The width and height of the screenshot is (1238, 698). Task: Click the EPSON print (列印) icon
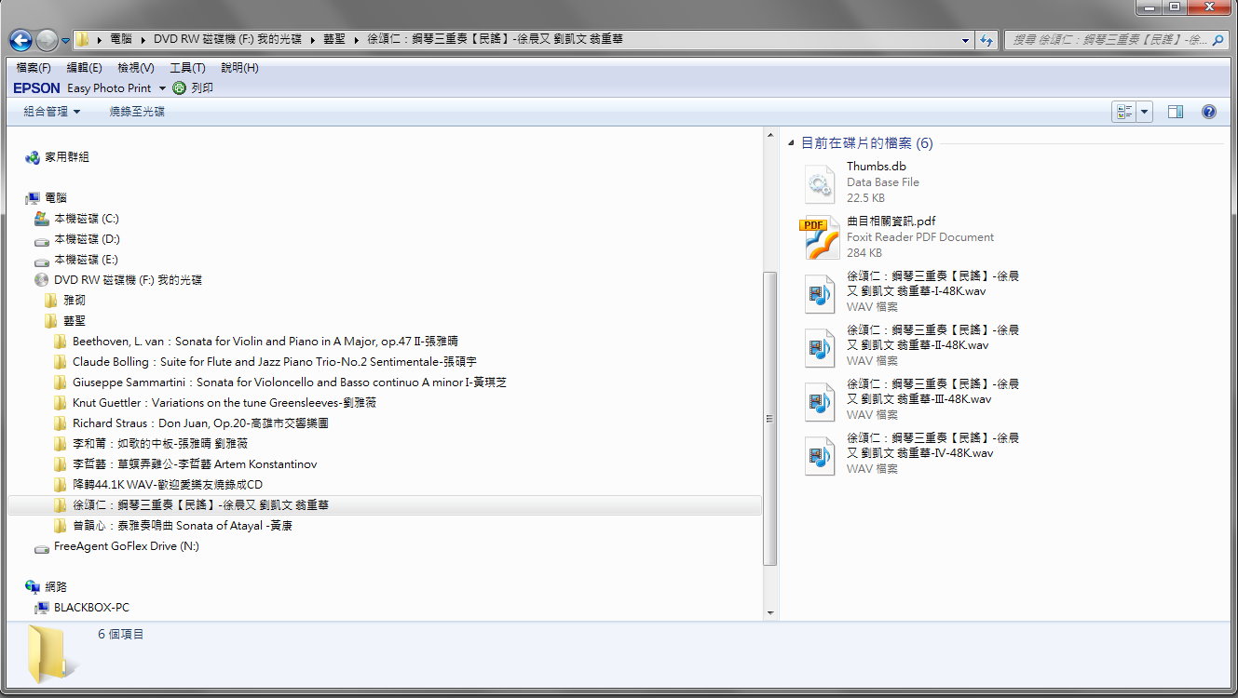pos(180,88)
